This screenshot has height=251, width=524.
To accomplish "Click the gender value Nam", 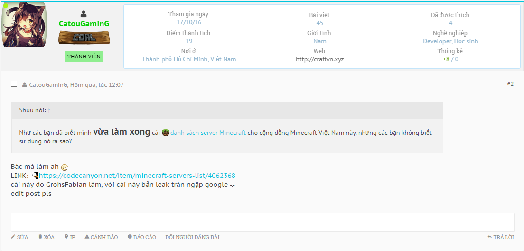I will click(320, 41).
